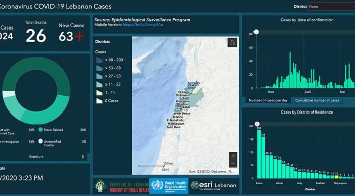Click the Jezzine map label

click(x=177, y=117)
